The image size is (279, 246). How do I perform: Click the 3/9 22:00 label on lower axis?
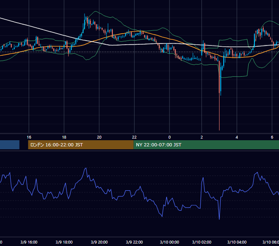pyautogui.click(x=134, y=242)
